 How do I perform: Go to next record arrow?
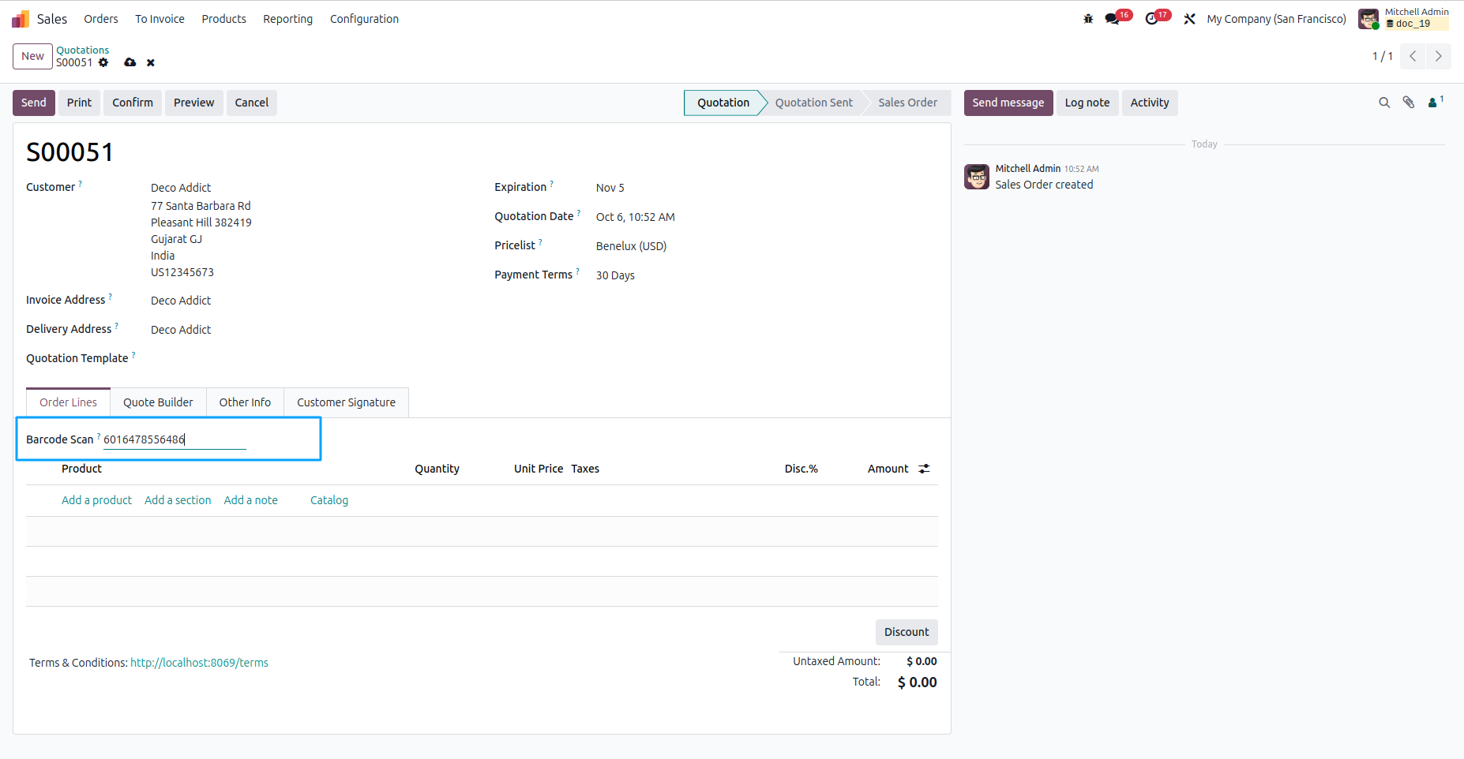click(x=1439, y=56)
